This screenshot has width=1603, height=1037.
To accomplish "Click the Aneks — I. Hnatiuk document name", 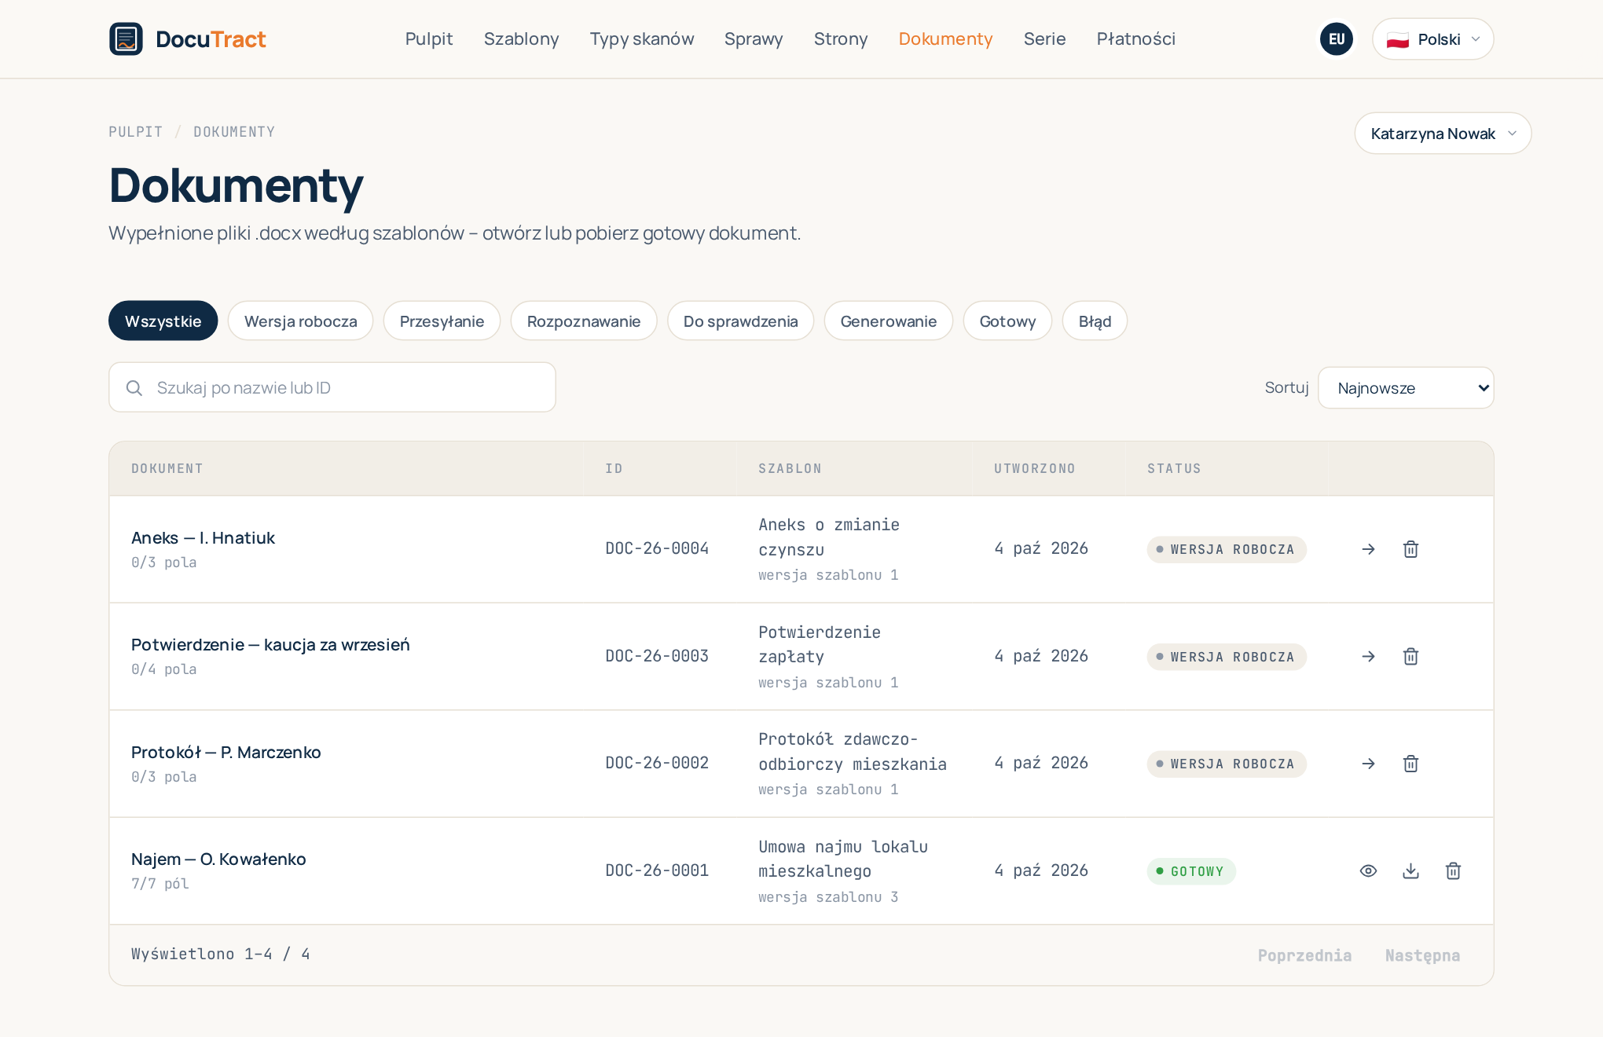I will [203, 538].
